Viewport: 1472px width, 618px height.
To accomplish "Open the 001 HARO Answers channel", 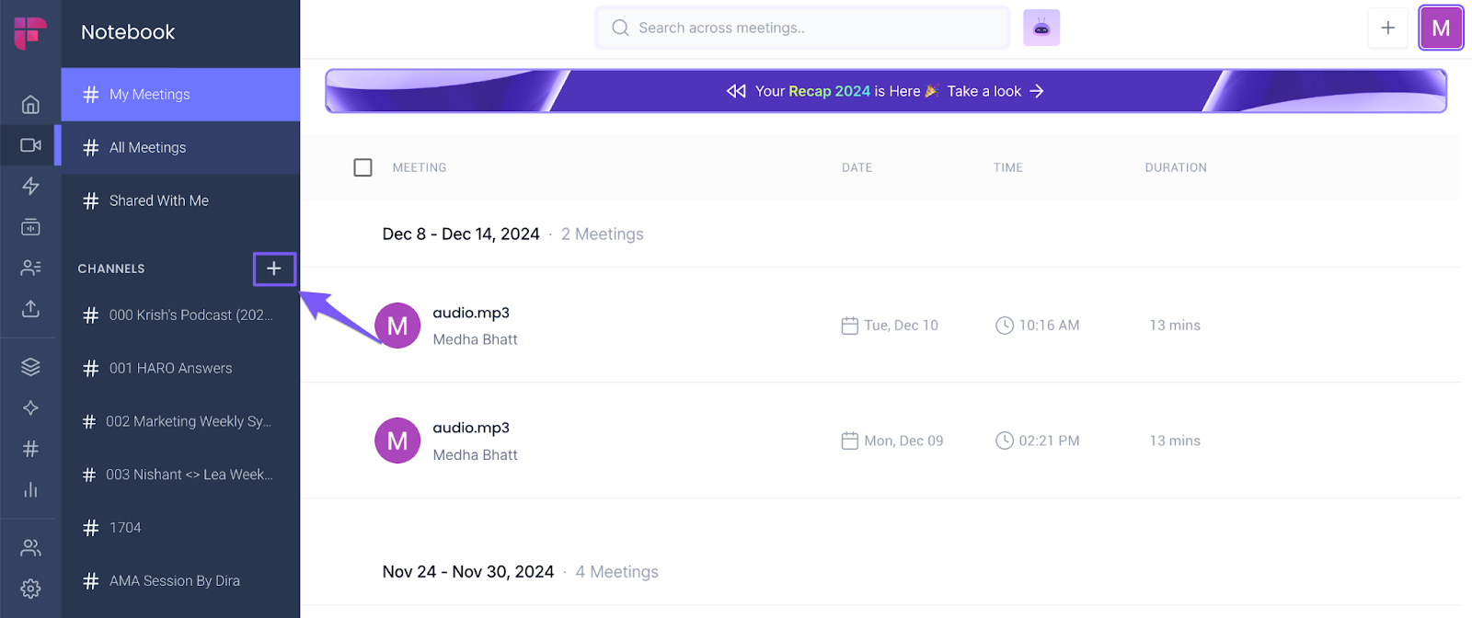I will [x=170, y=369].
